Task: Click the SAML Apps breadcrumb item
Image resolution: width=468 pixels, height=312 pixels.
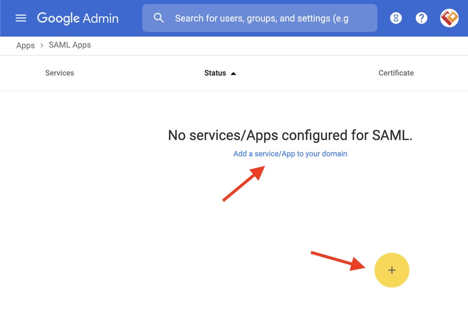Action: point(70,45)
